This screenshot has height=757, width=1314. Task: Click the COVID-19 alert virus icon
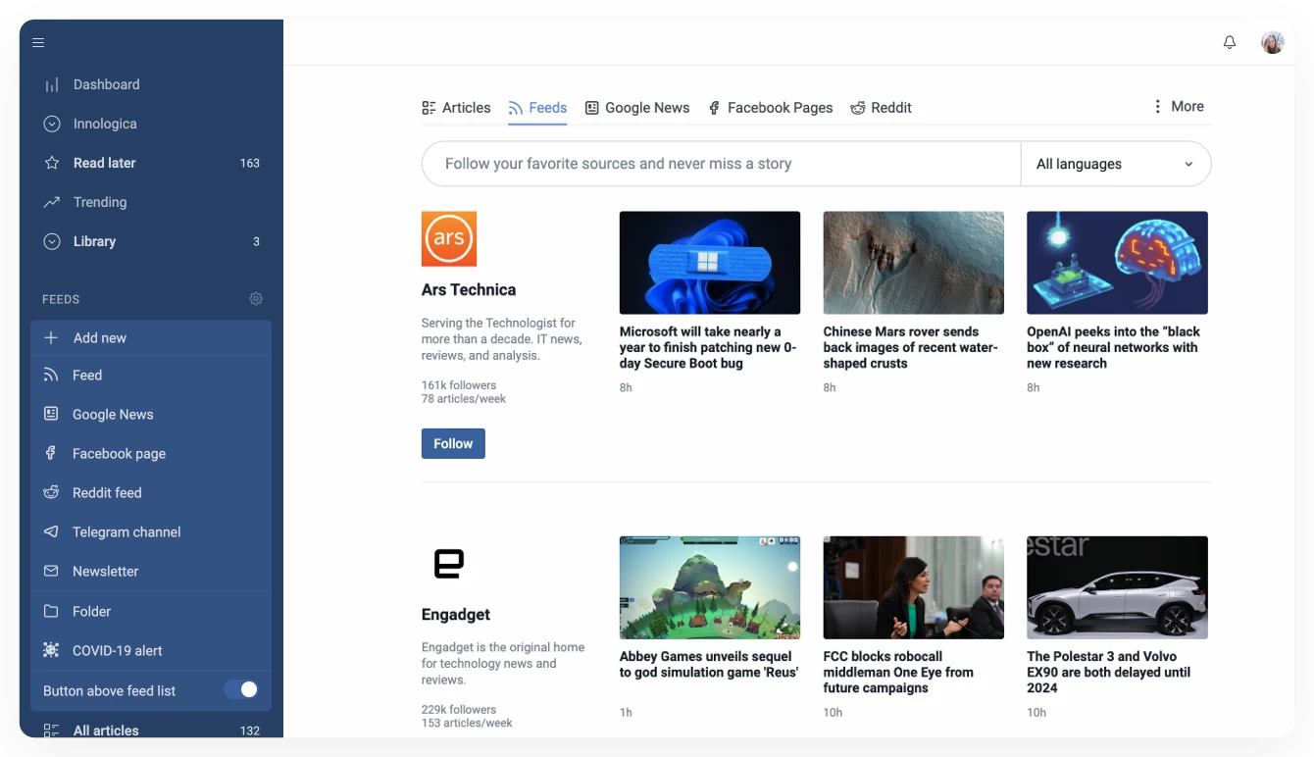pyautogui.click(x=51, y=650)
